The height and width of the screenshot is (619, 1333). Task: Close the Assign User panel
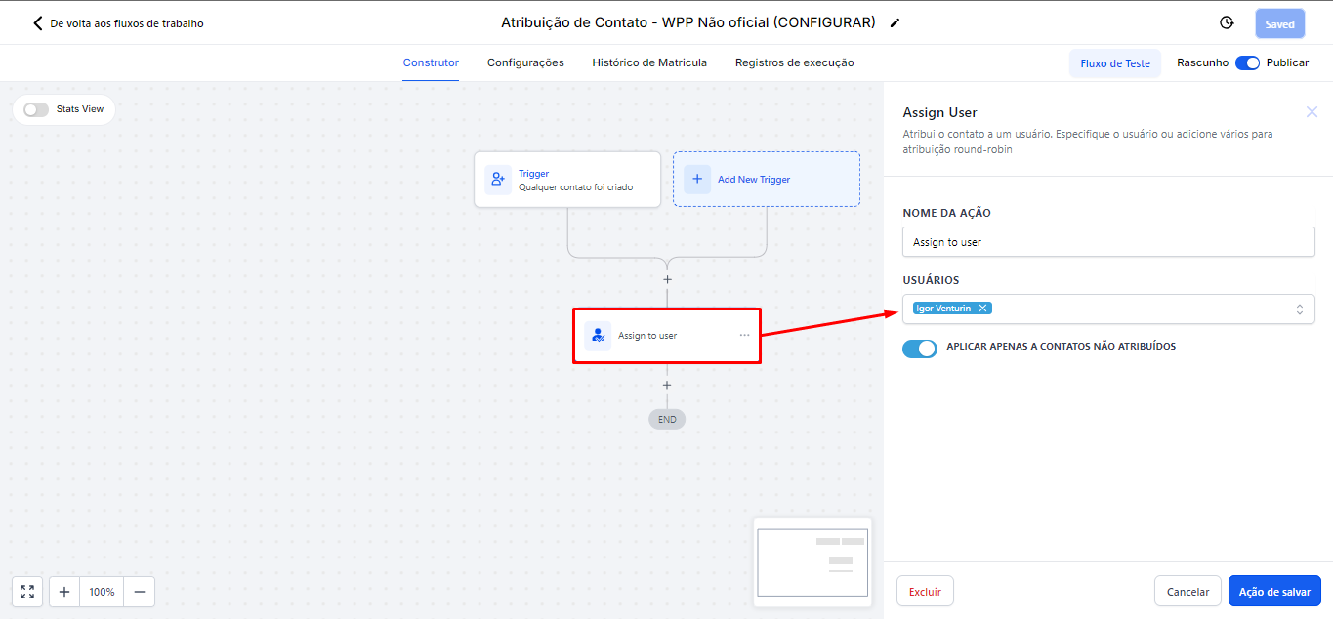pyautogui.click(x=1312, y=112)
